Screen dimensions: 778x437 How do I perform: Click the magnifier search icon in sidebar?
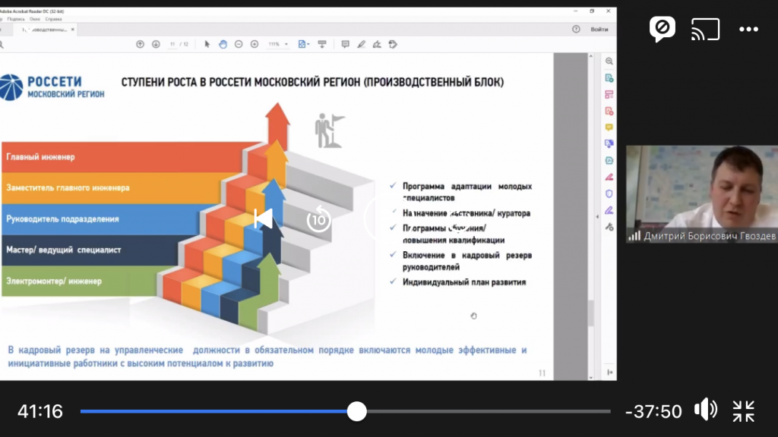click(x=609, y=61)
